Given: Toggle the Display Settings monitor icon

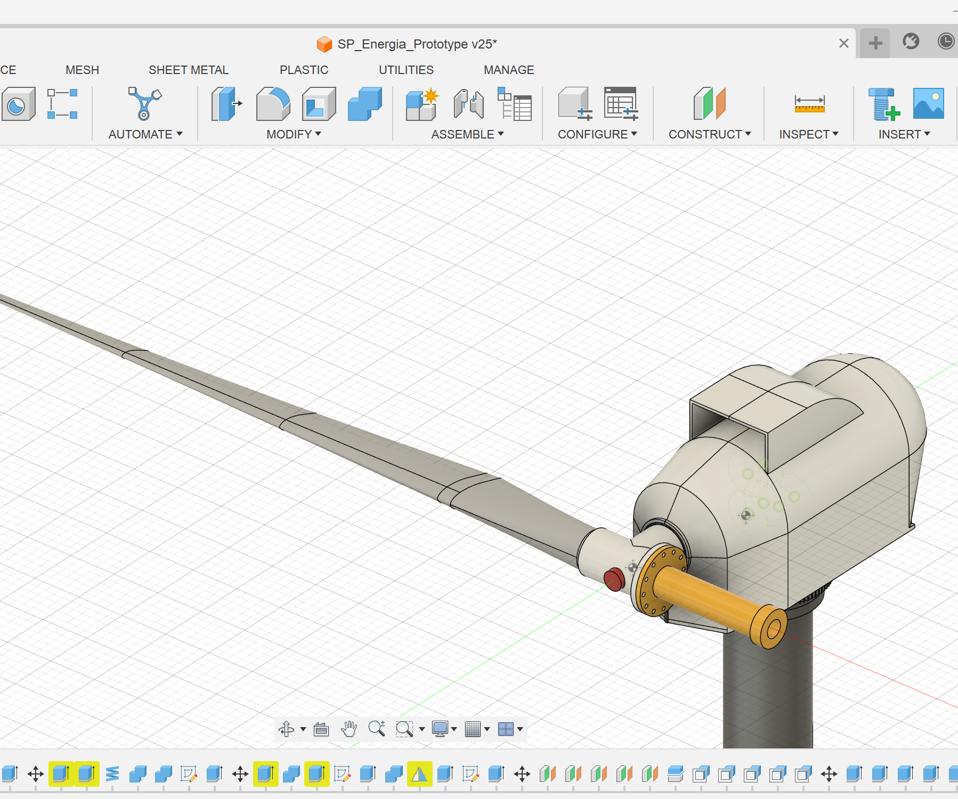Looking at the screenshot, I should (441, 729).
